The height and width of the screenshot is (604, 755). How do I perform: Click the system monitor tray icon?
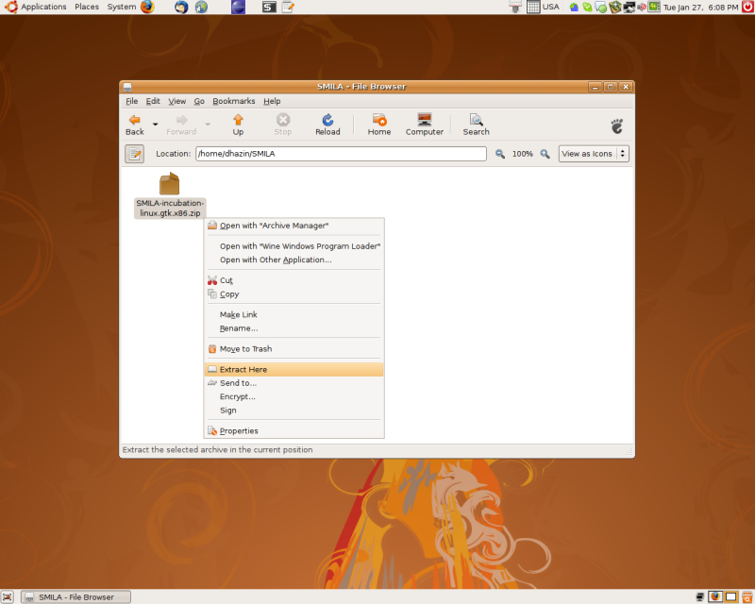[654, 7]
